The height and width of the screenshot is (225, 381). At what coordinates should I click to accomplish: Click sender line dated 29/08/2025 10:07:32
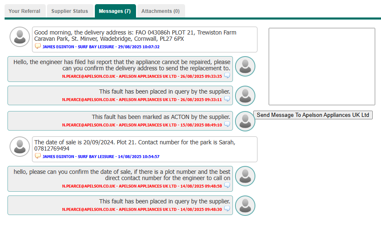[101, 47]
